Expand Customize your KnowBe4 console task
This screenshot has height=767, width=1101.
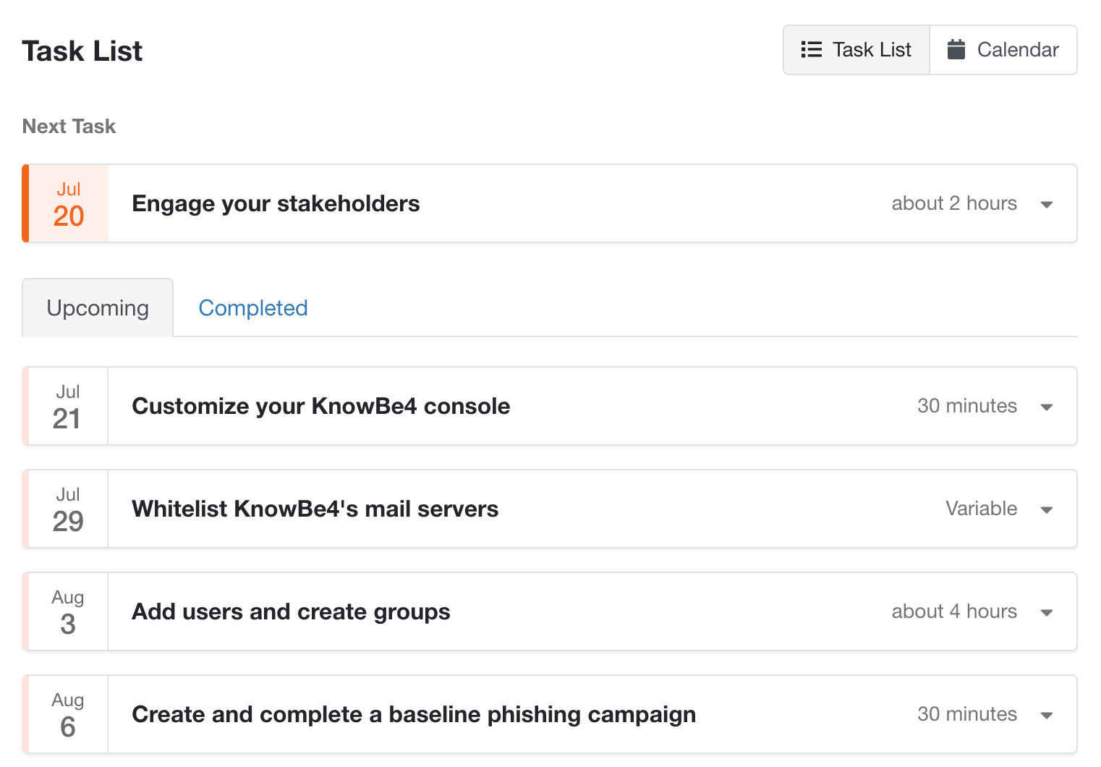(1046, 407)
